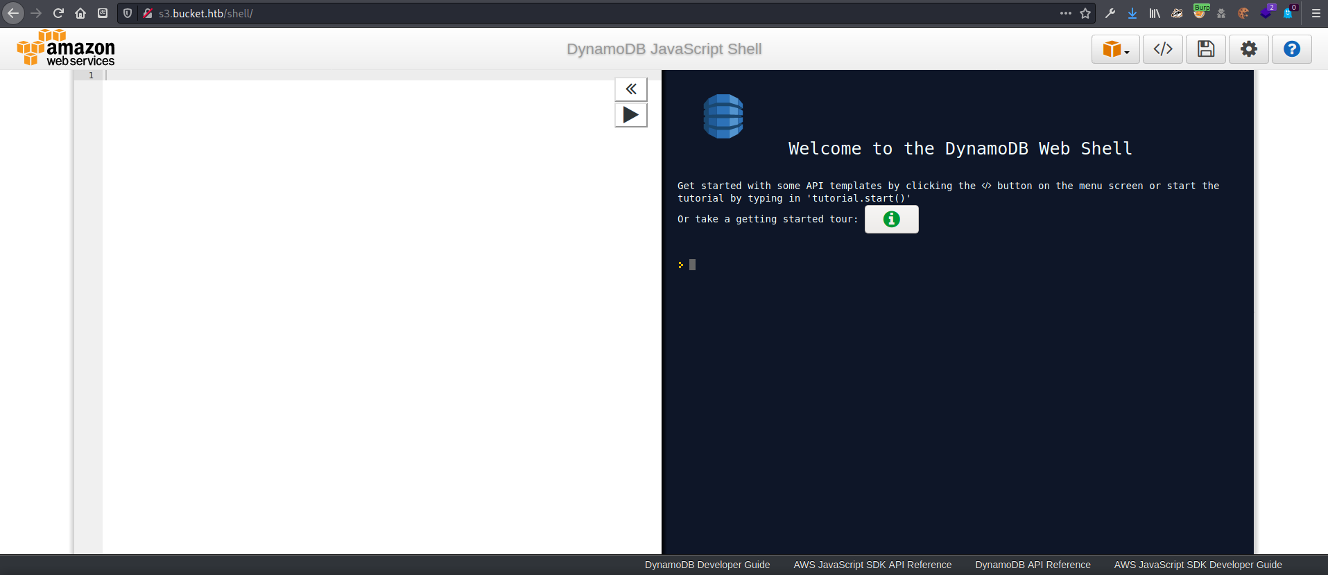Collapse the editor with double chevron button
Screen dimensions: 1328x575
[x=631, y=89]
